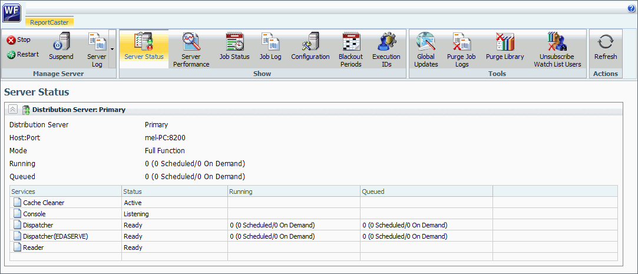638x274 pixels.
Task: Click the Server Status page heading
Action: pos(37,92)
